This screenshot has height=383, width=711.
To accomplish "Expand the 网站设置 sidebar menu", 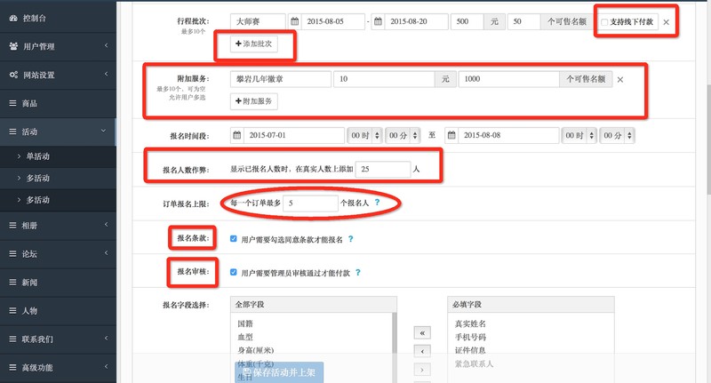I will (x=58, y=75).
